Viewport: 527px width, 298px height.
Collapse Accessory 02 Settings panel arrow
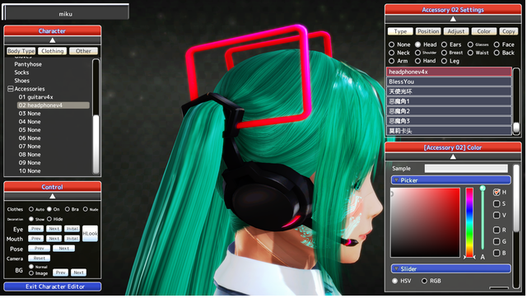(453, 19)
